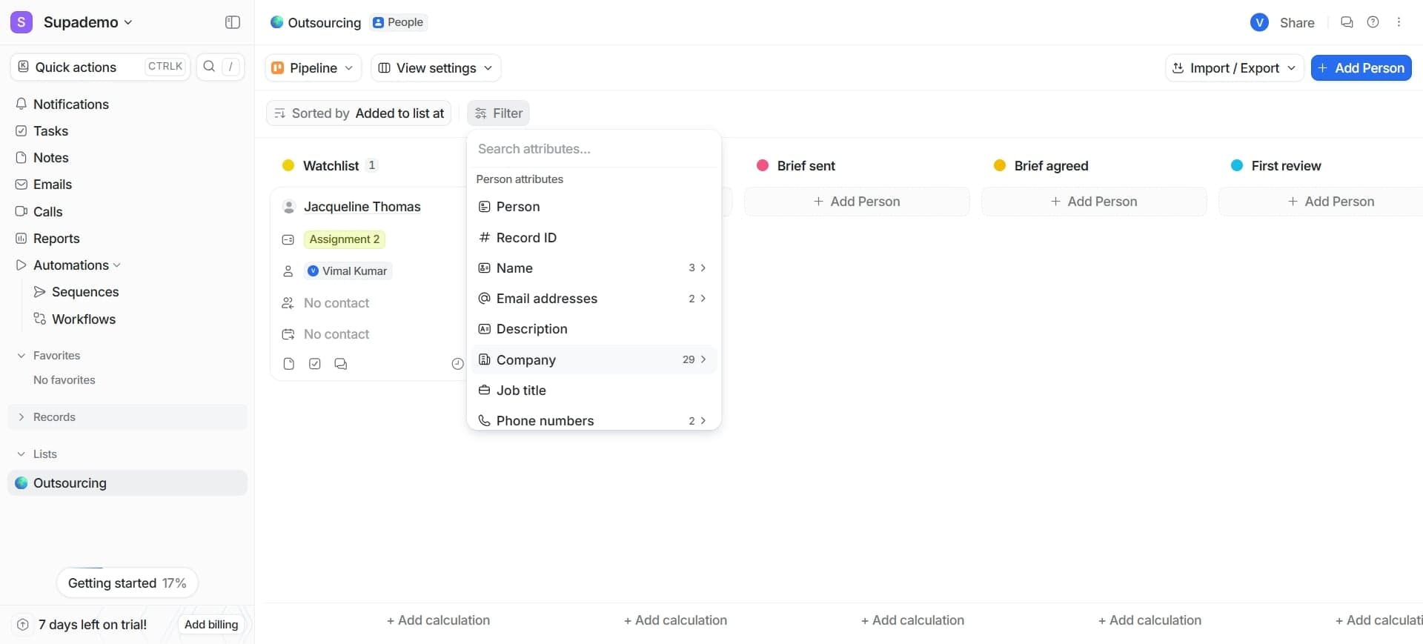Open the search magnifier icon

(209, 67)
